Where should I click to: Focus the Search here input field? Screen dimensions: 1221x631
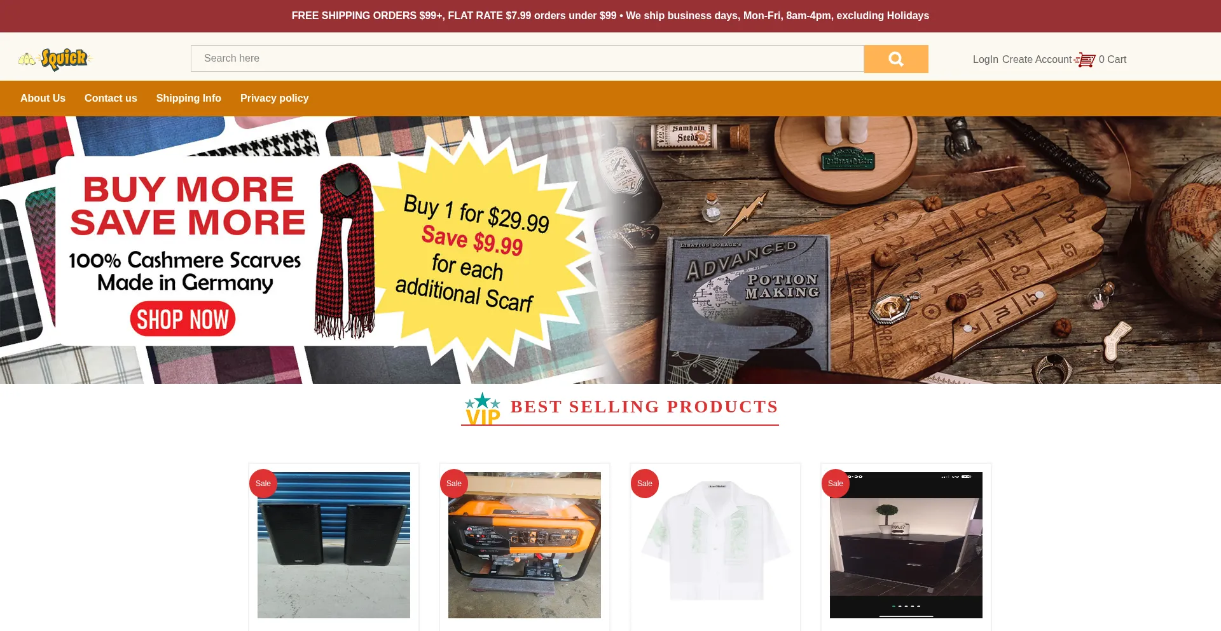527,58
